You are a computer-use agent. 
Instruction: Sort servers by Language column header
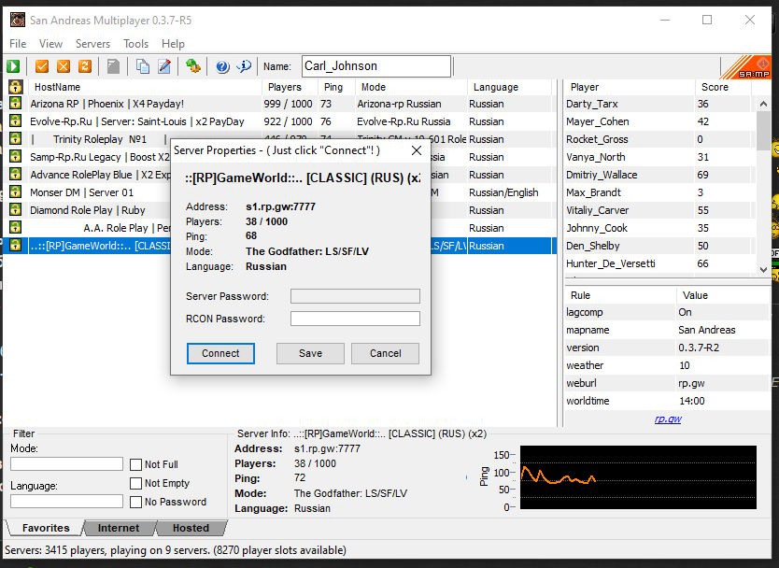click(x=510, y=87)
